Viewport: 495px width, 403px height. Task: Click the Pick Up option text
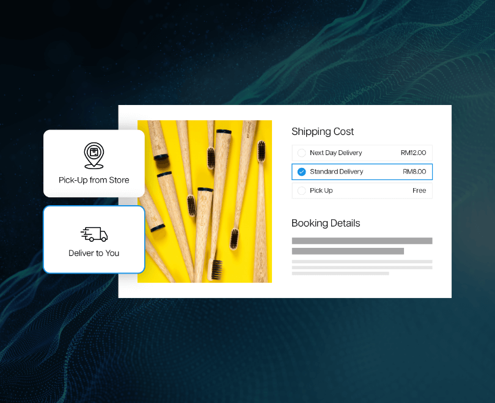click(x=321, y=191)
